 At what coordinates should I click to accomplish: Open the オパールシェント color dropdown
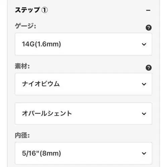pyautogui.click(x=83, y=114)
